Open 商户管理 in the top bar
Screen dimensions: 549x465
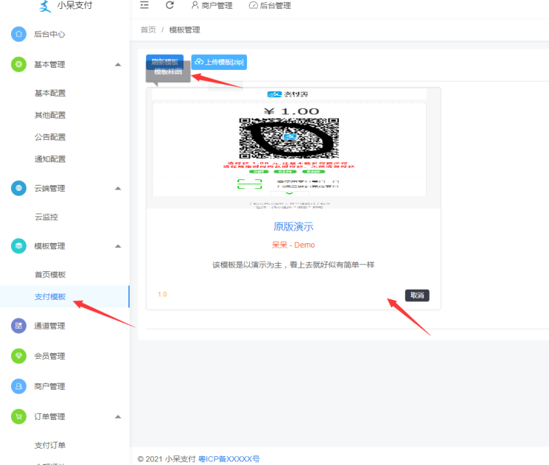click(211, 5)
